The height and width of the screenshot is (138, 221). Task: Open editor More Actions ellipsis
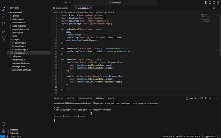(218, 8)
